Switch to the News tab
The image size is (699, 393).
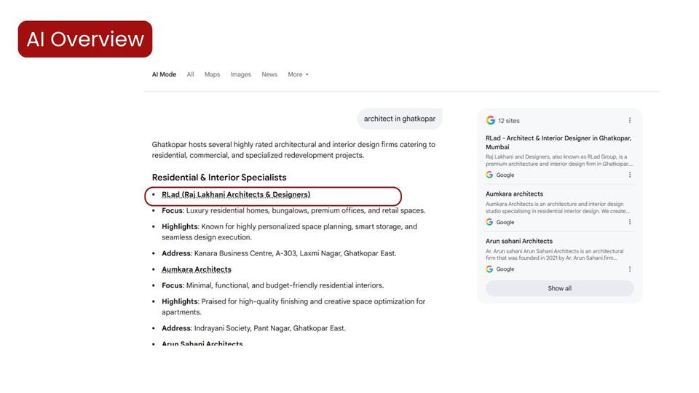(x=269, y=74)
